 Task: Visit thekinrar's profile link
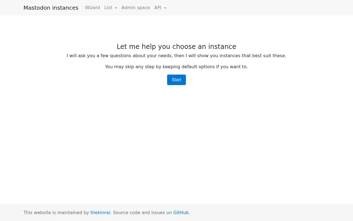point(100,212)
